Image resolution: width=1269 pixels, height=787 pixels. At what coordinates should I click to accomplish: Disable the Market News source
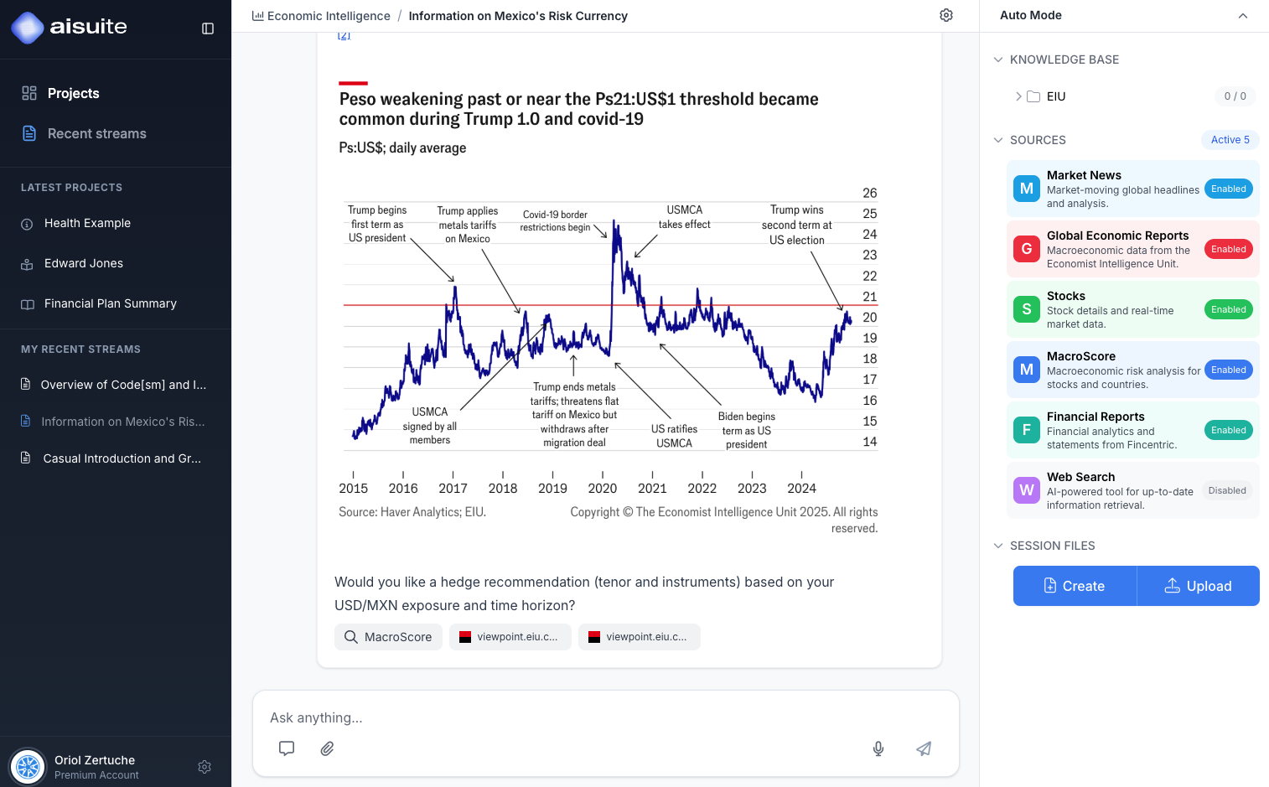point(1228,189)
